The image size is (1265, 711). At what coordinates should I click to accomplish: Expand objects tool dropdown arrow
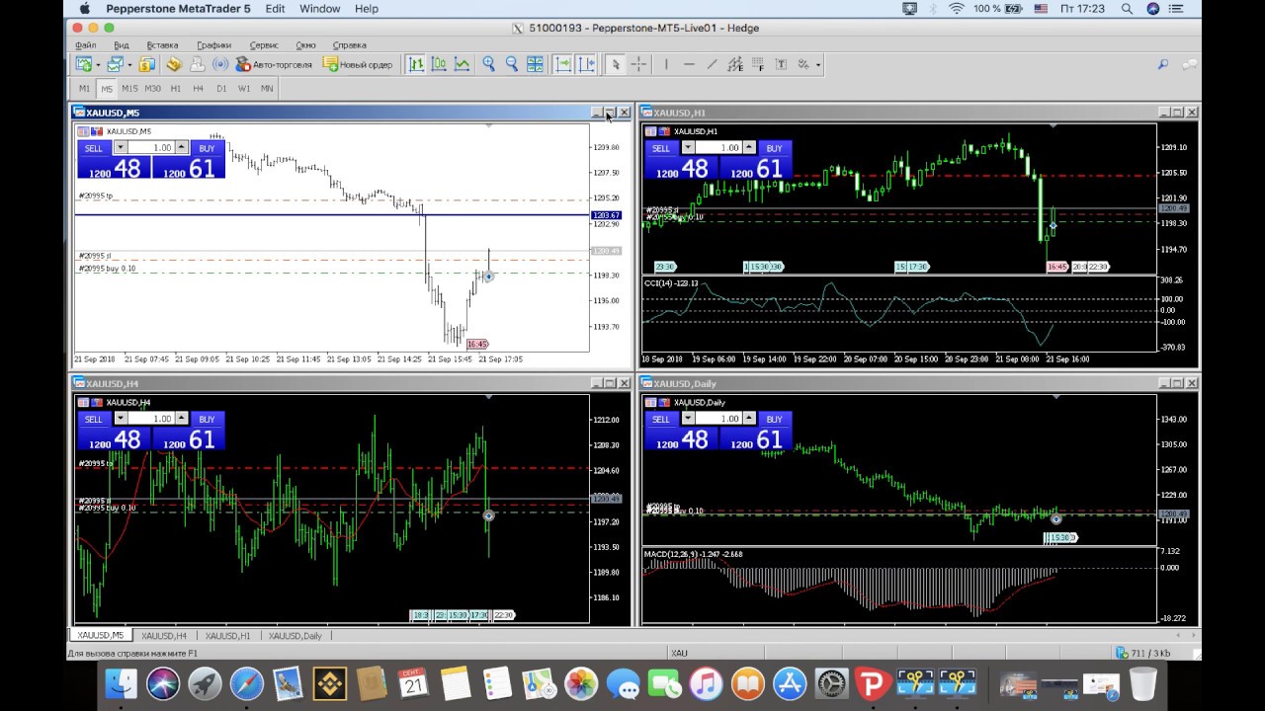[x=817, y=65]
